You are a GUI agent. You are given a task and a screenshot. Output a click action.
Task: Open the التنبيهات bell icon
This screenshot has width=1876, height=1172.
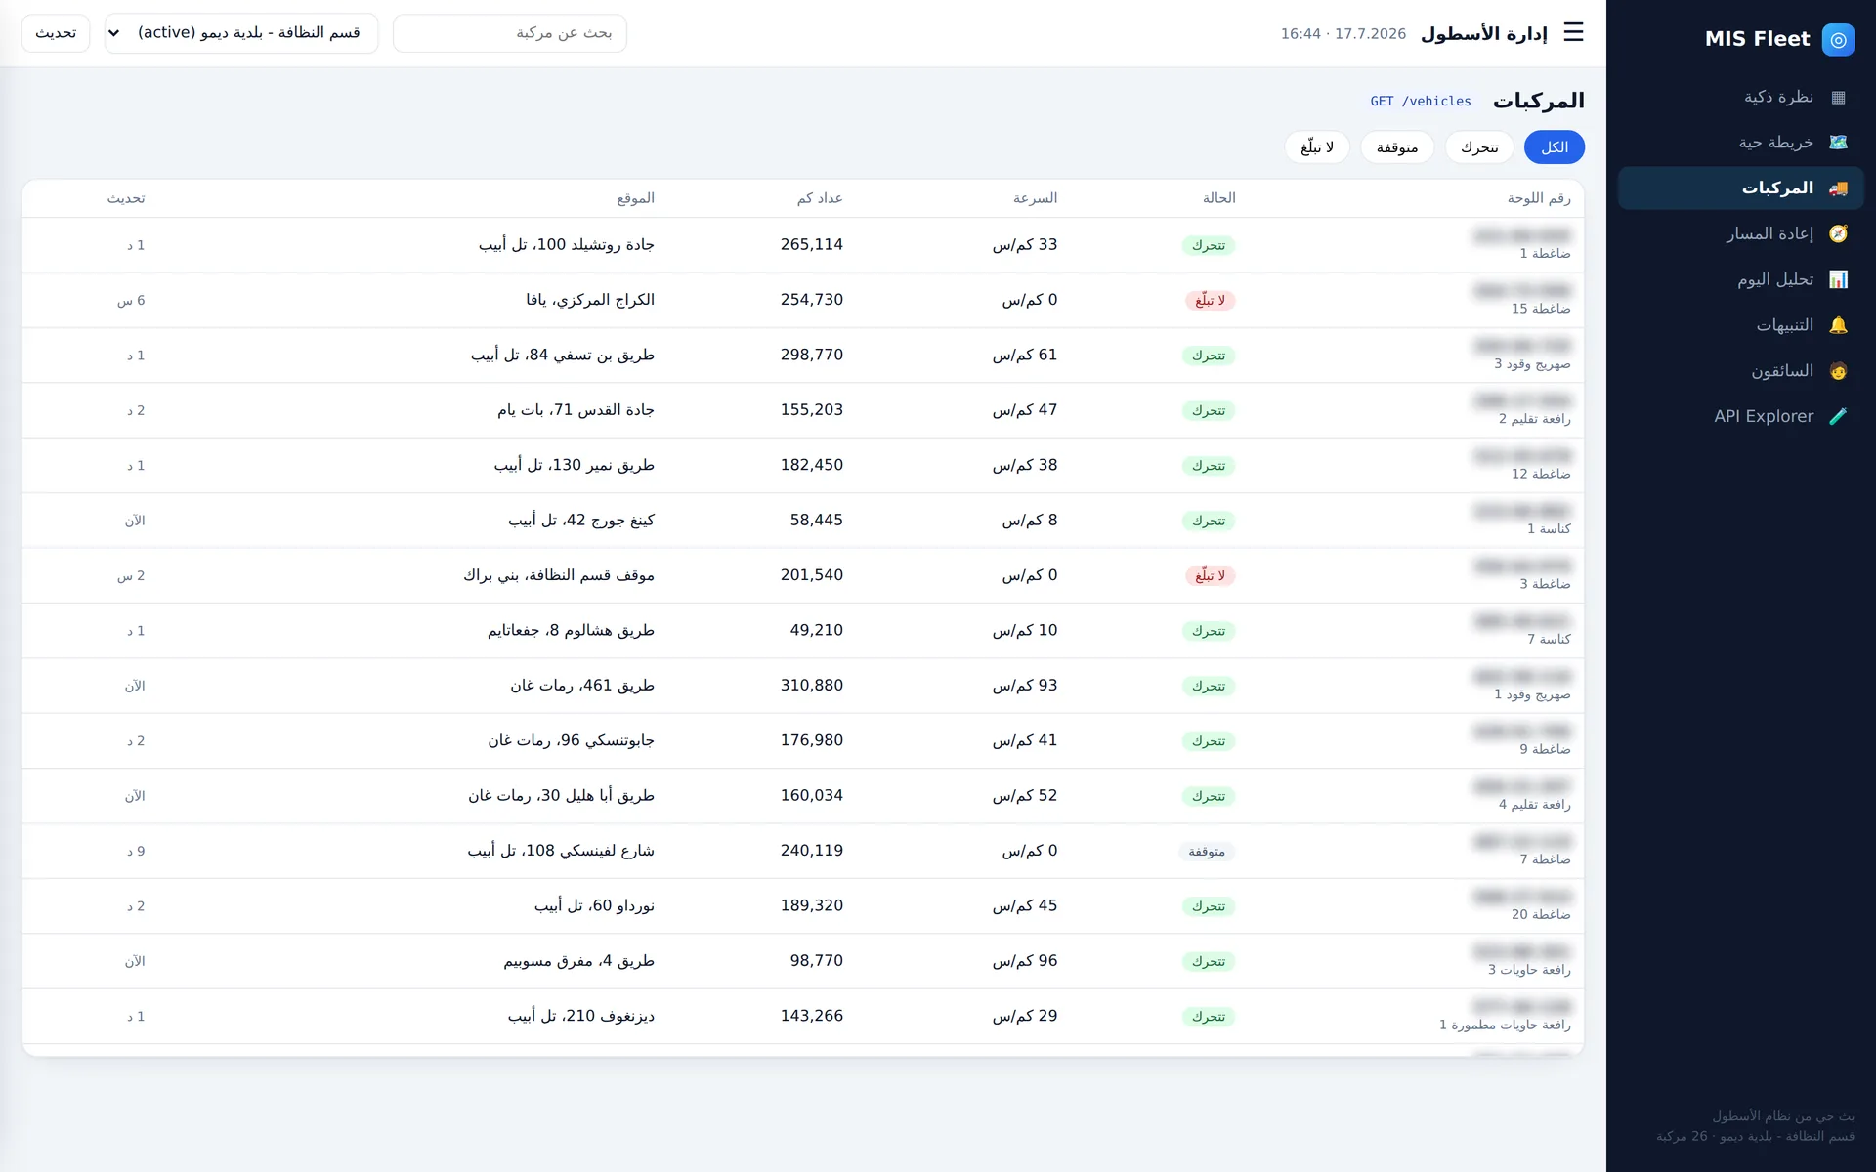coord(1838,325)
